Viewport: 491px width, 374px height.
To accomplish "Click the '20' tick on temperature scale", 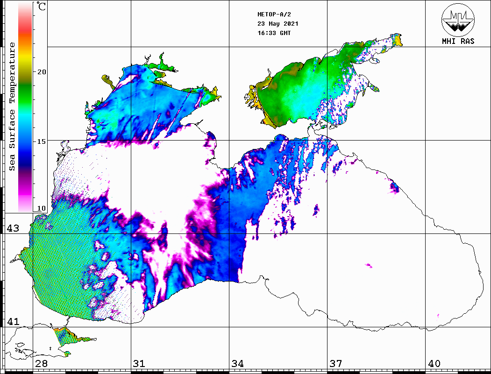I will coord(41,72).
